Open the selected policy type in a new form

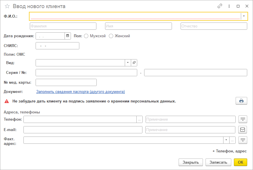coord(134,63)
